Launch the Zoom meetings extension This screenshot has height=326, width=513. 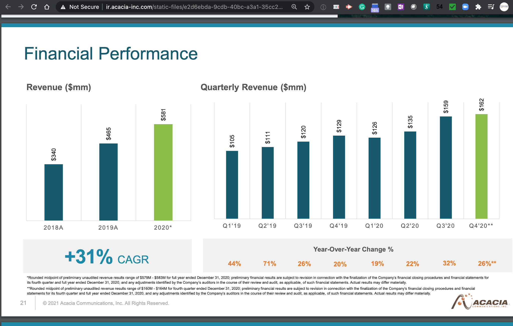[x=465, y=7]
